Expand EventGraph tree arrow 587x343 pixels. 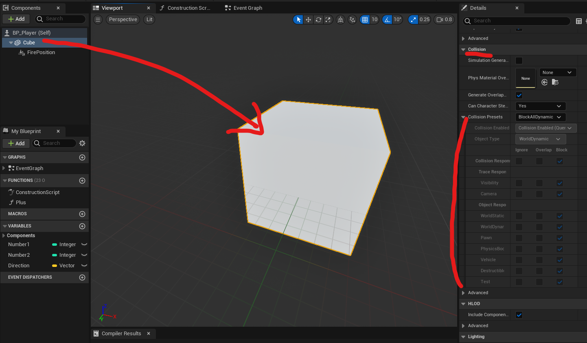point(4,168)
